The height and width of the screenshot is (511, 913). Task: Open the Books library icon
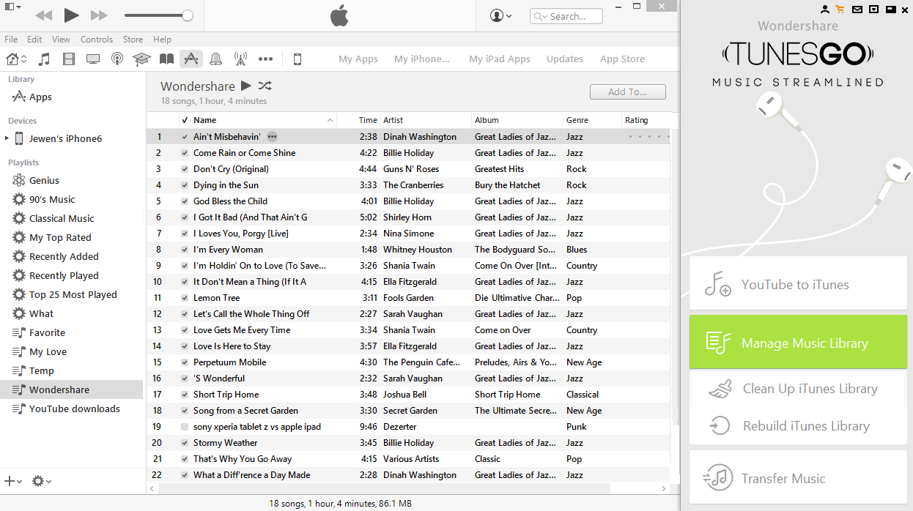tap(167, 59)
